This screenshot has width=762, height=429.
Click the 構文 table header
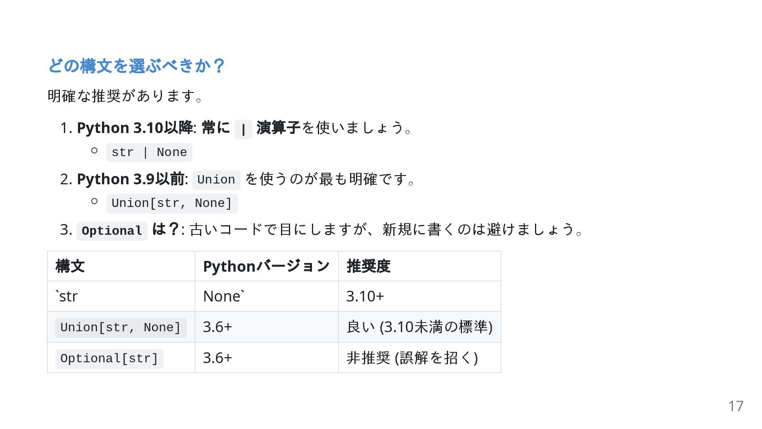121,266
